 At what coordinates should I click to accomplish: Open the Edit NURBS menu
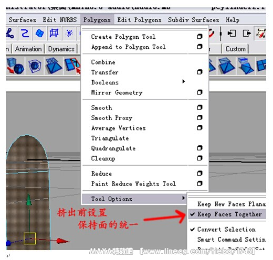[x=60, y=20]
